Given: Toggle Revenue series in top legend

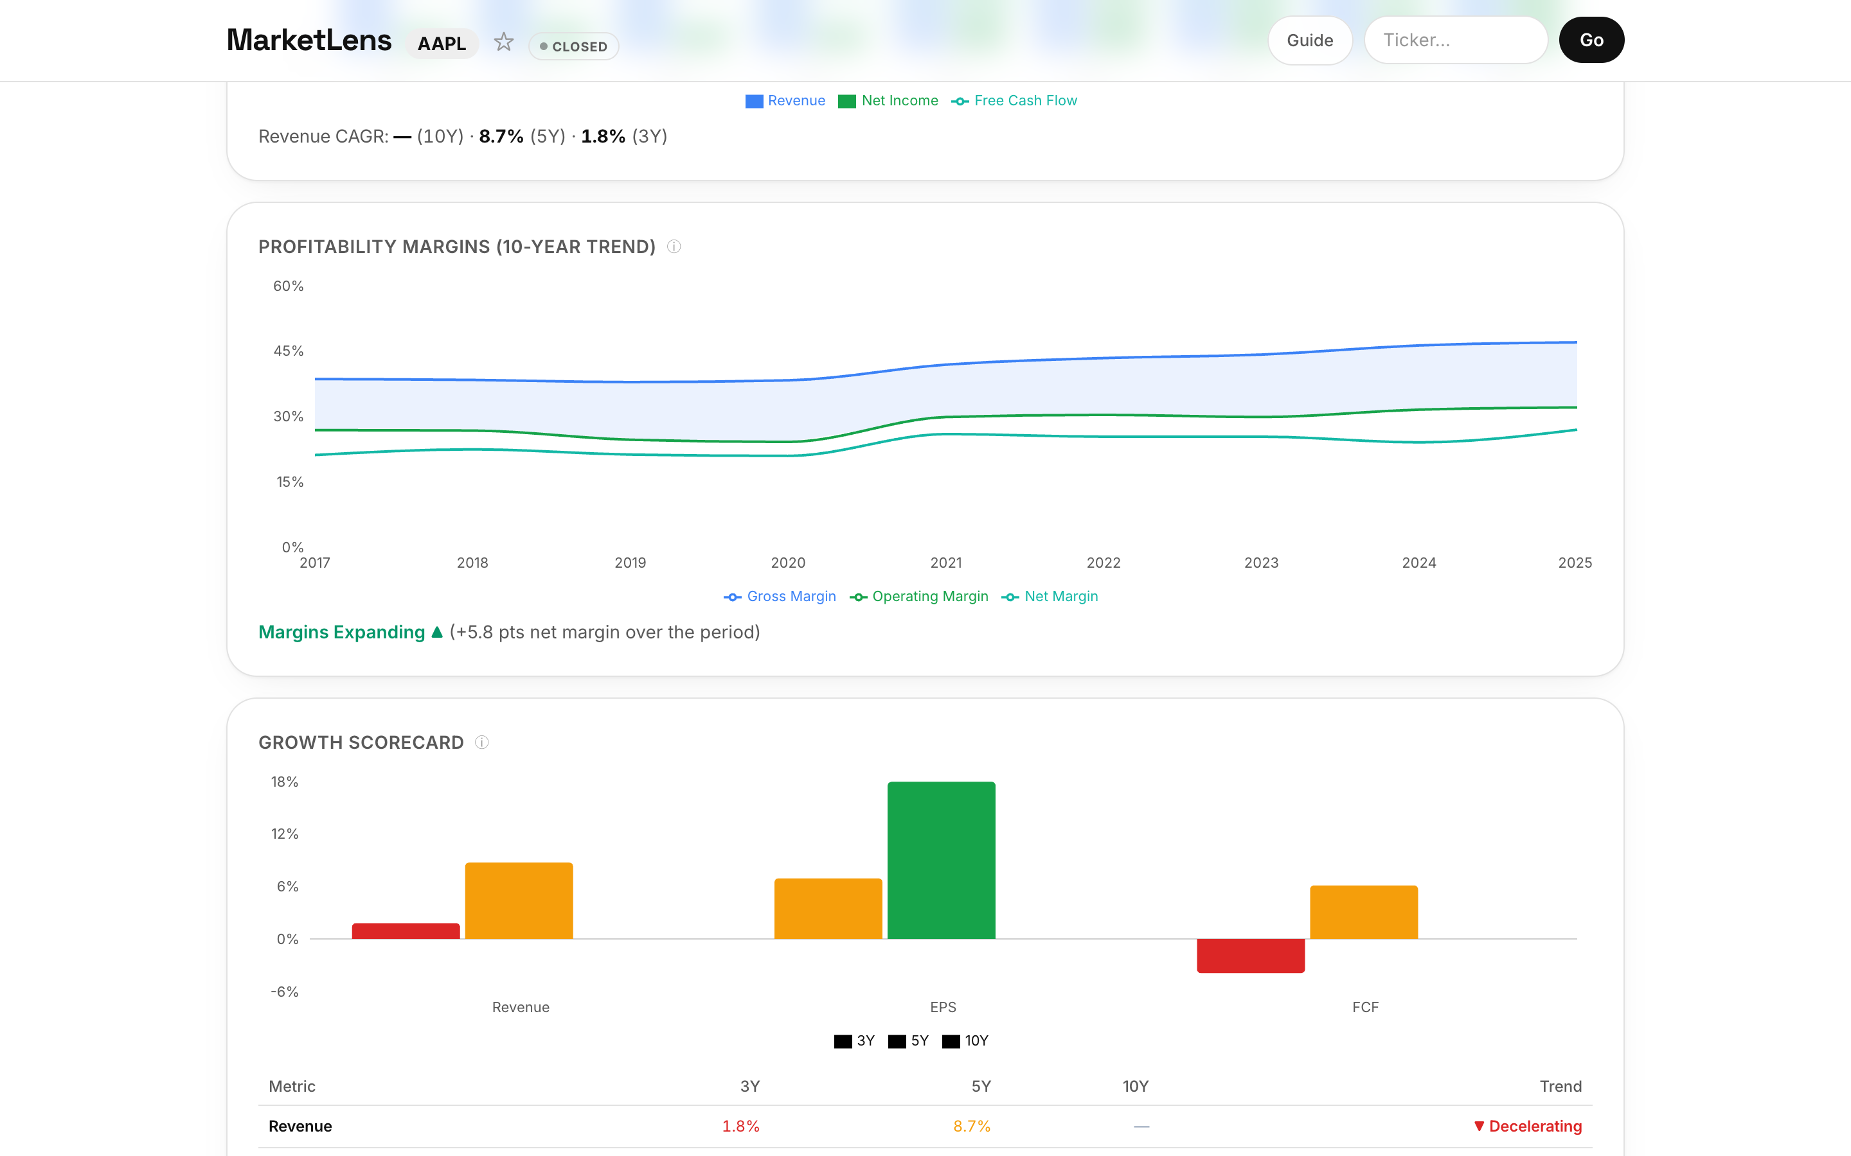Looking at the screenshot, I should 785,101.
